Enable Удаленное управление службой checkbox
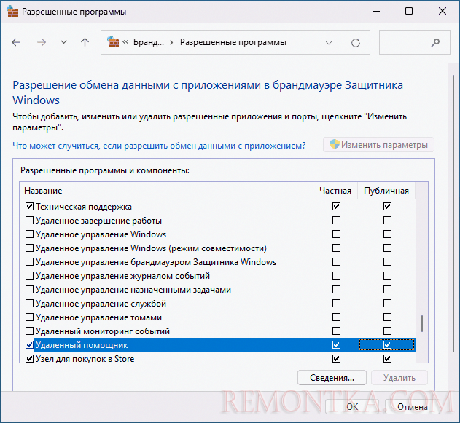Image resolution: width=460 pixels, height=423 pixels. click(x=29, y=303)
